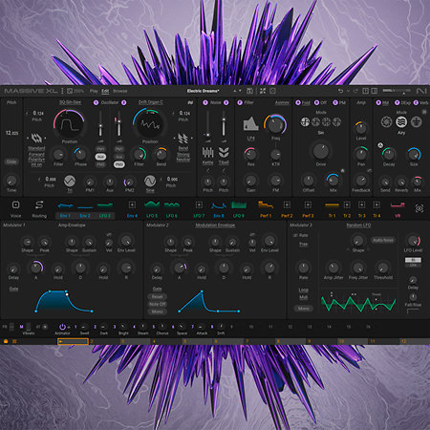Open the Fold insert effect menu
This screenshot has width=430, height=430.
click(x=306, y=102)
